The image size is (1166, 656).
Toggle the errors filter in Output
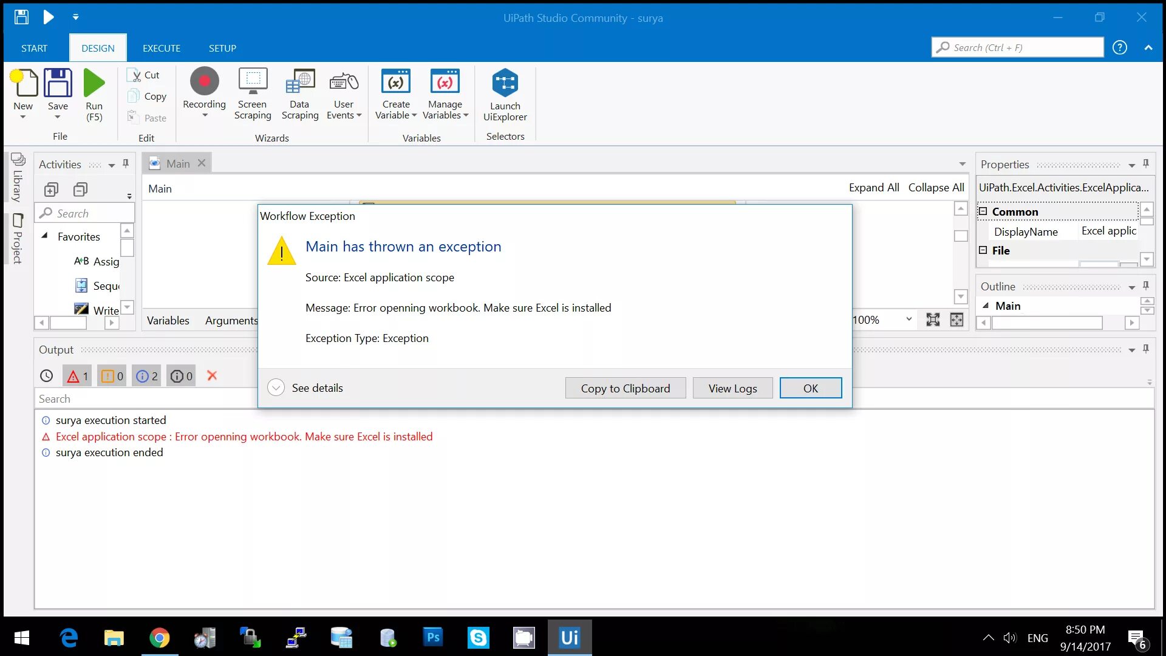pyautogui.click(x=77, y=377)
